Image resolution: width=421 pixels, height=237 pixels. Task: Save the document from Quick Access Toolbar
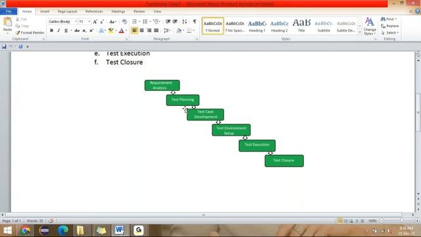tap(4, 47)
